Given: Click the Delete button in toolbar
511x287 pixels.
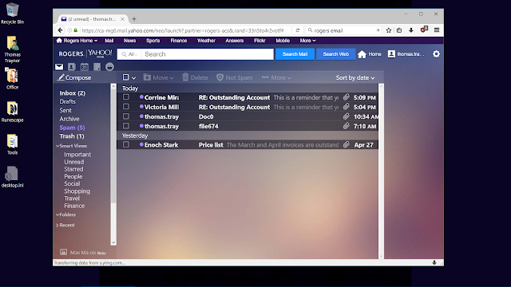Looking at the screenshot, I should click(x=195, y=77).
